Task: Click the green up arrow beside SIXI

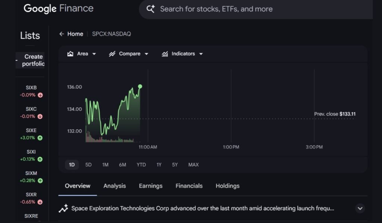Action: tap(40, 159)
